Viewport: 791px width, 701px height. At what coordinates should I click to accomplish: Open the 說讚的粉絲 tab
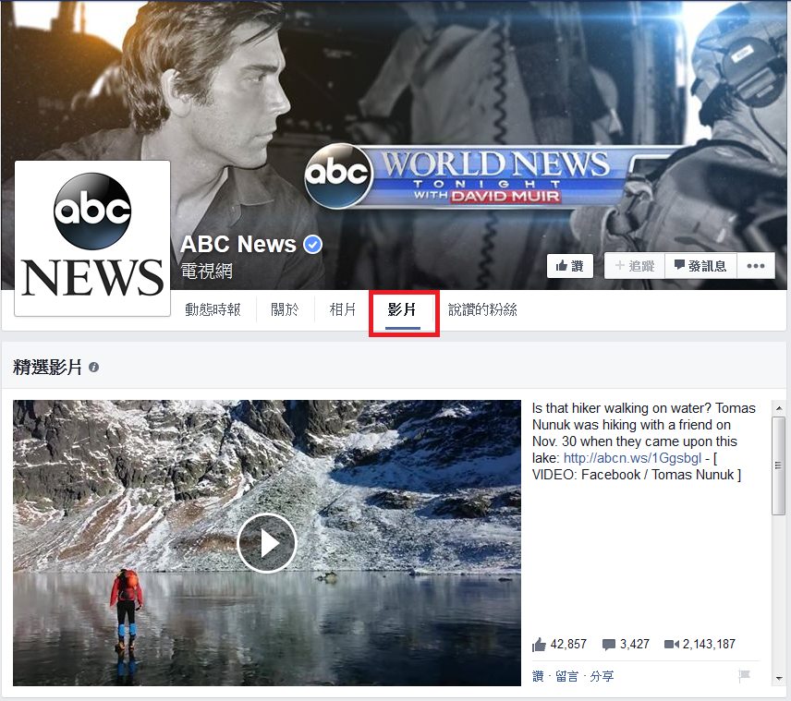coord(482,309)
